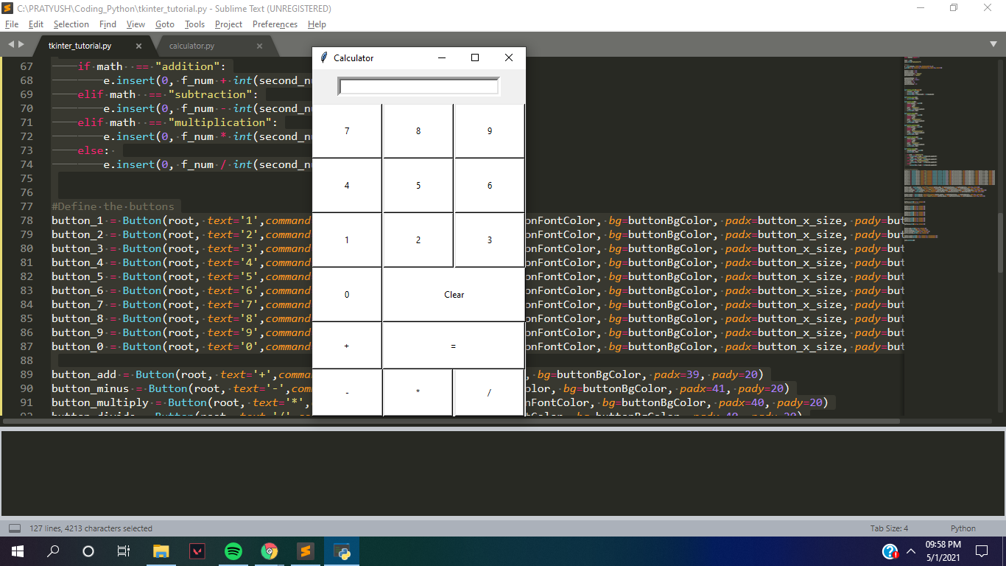
Task: Open the Find menu
Action: (108, 24)
